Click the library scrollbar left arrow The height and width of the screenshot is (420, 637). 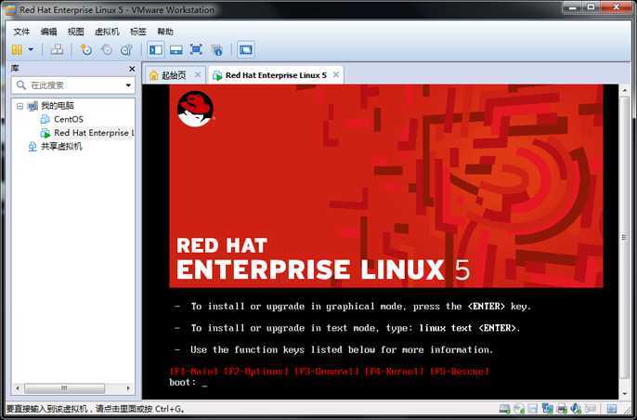(18, 388)
